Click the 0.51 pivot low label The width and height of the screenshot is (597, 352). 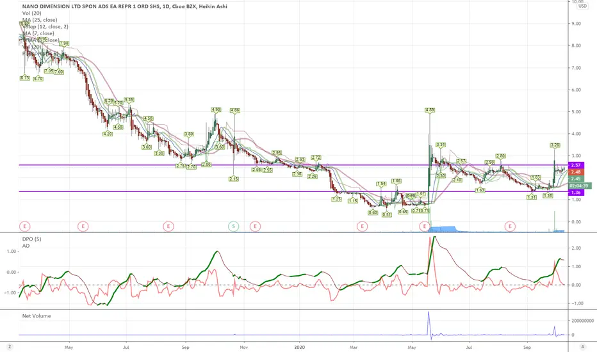pos(387,214)
